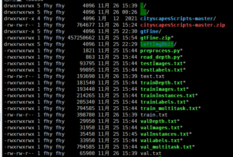233x157 pixels.
Task: Click the test.txt file name
Action: (153, 76)
